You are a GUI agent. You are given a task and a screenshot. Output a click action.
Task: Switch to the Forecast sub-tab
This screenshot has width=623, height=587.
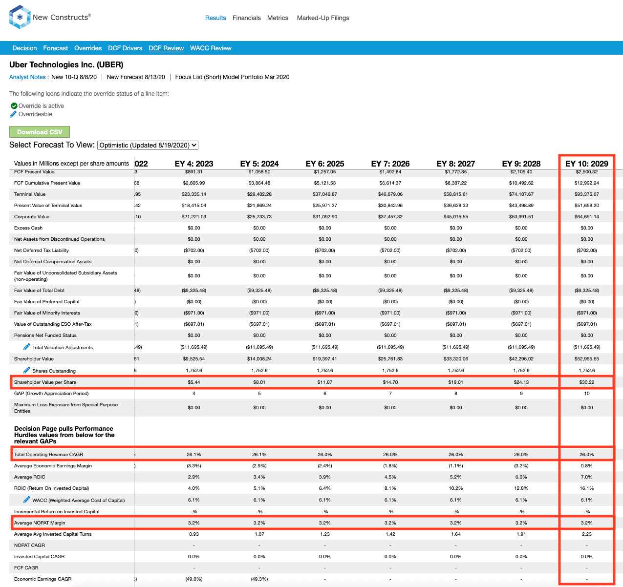click(55, 48)
